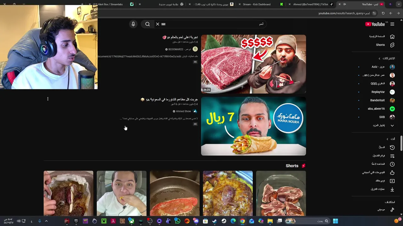Open Chrome from the taskbar
This screenshot has width=403, height=226.
pos(242,221)
